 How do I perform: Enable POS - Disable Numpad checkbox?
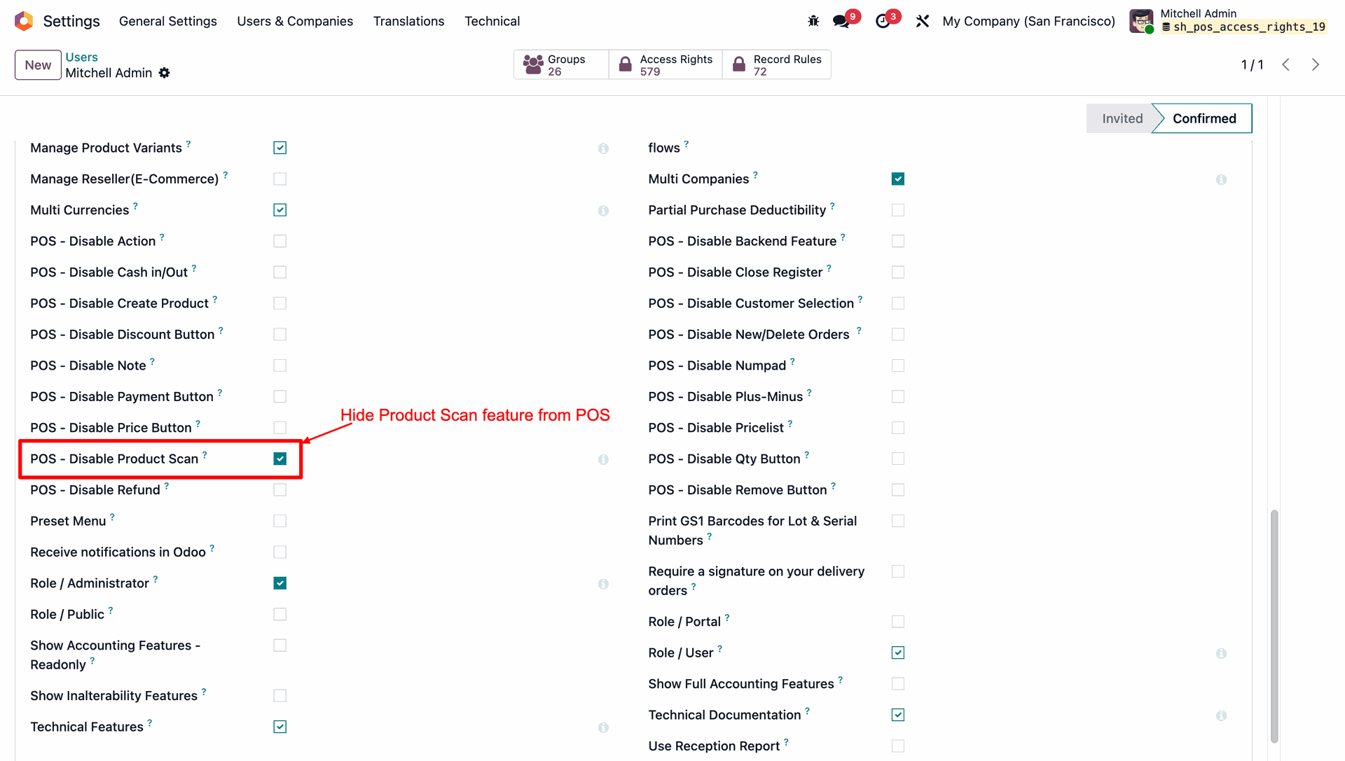898,365
